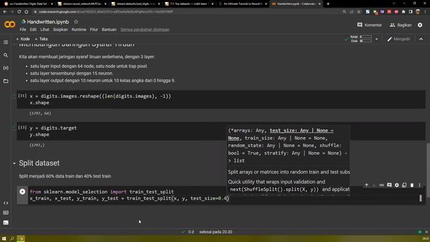Open the browser three-dot menu
The height and width of the screenshot is (242, 430).
pyautogui.click(x=425, y=12)
